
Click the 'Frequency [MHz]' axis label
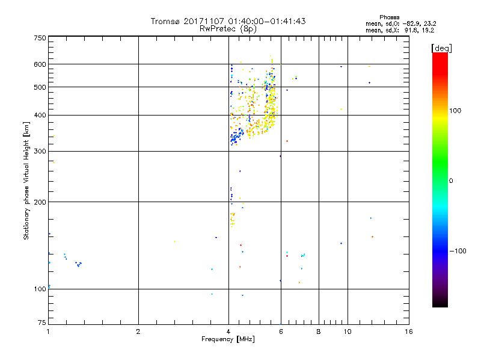pos(228,339)
